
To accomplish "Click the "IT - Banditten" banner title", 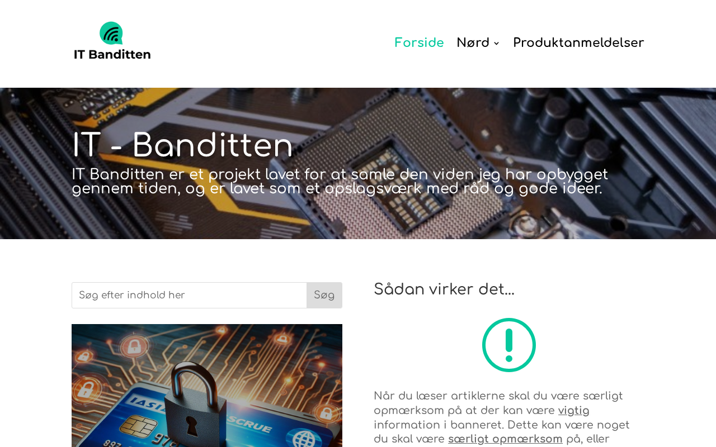I will (x=182, y=146).
